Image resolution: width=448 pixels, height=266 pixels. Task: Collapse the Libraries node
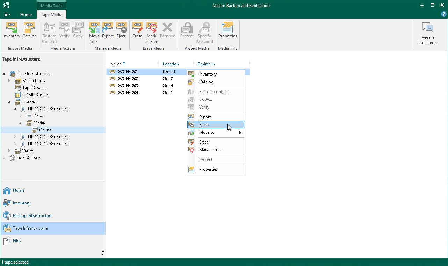click(10, 102)
